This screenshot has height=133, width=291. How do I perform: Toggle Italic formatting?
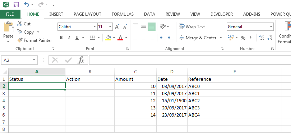(69, 38)
